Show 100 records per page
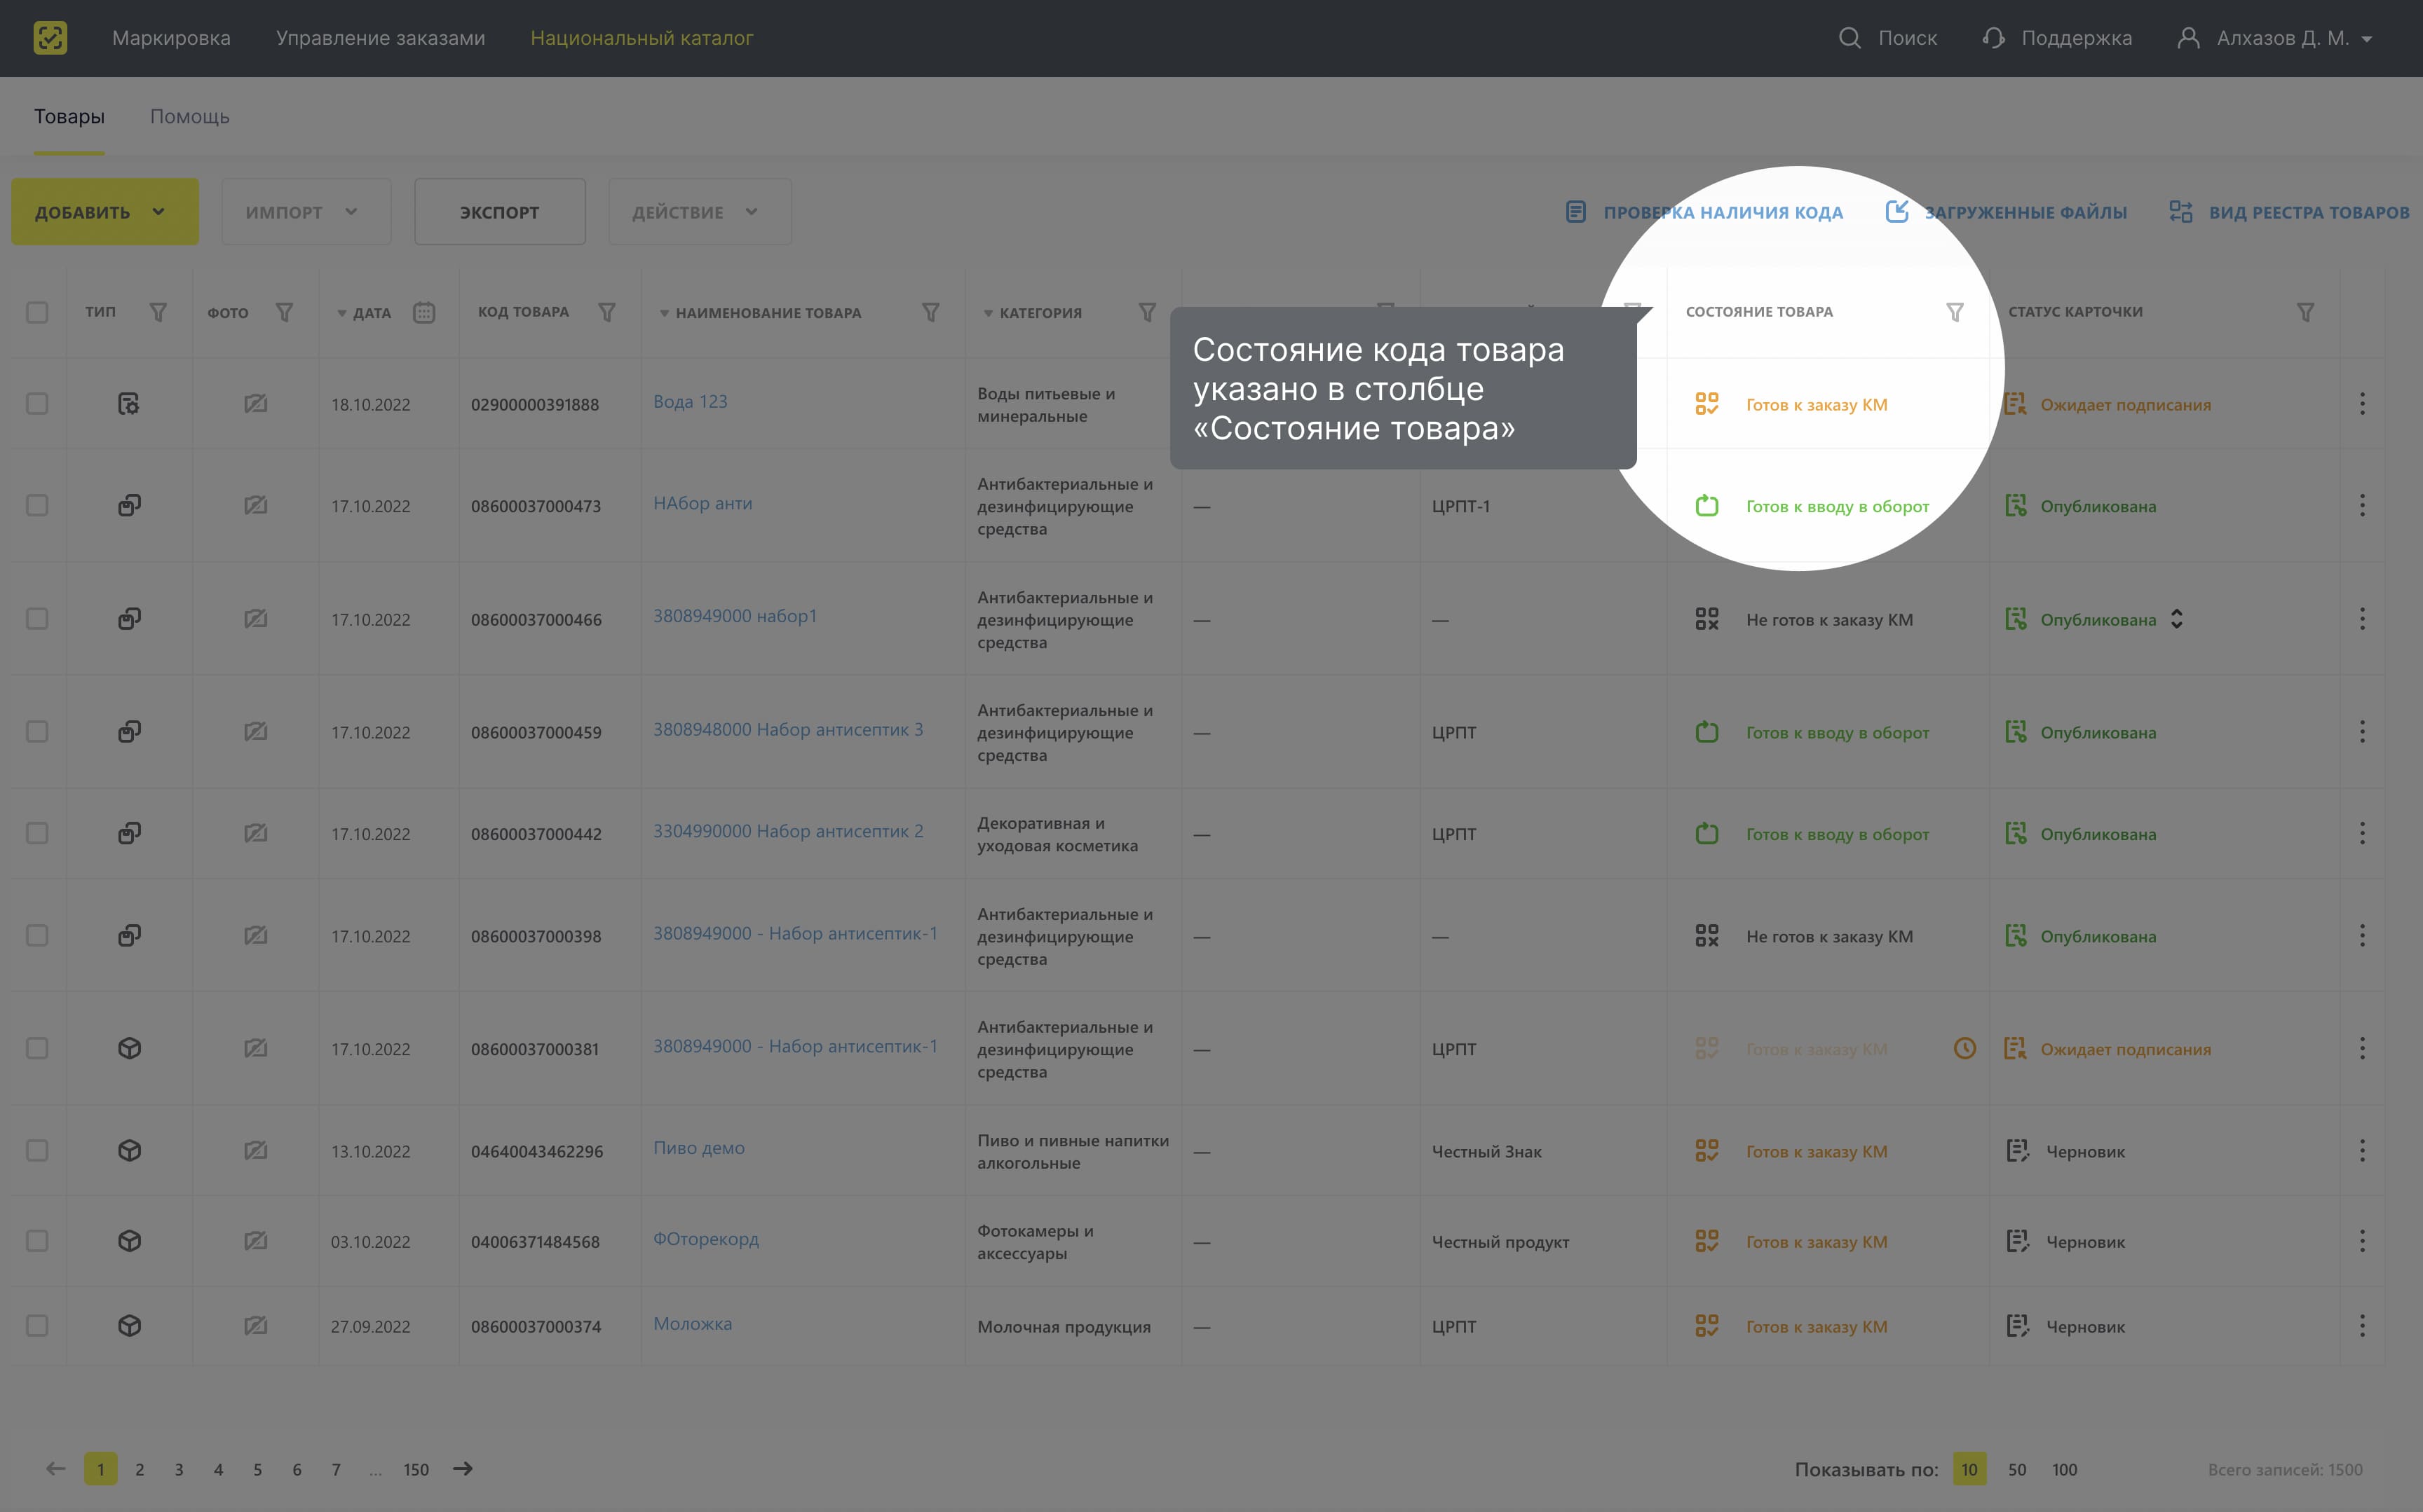The height and width of the screenshot is (1512, 2423). click(2065, 1469)
